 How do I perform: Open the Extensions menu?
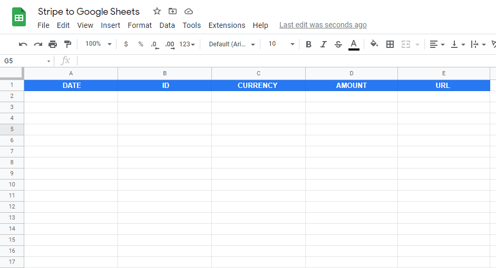point(227,25)
